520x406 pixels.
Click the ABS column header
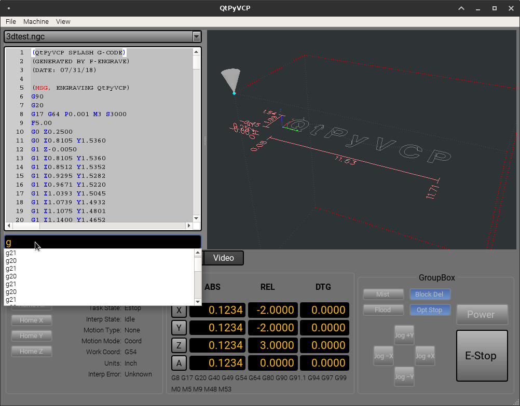coord(213,287)
